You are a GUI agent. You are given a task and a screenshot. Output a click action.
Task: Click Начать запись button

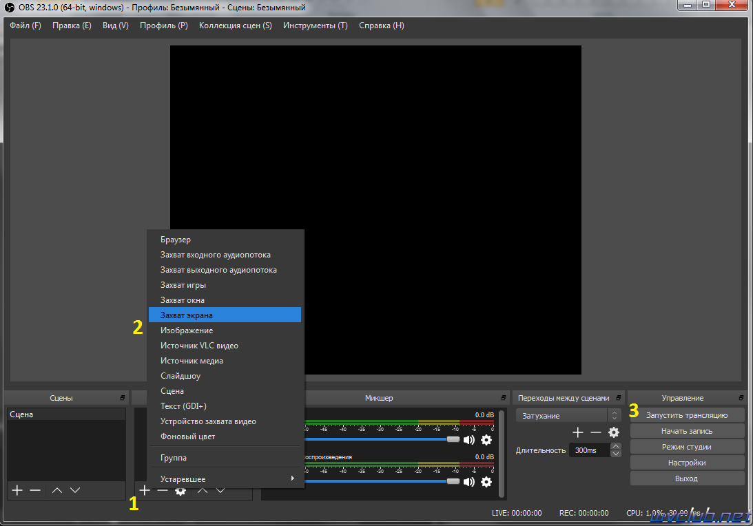coord(688,431)
